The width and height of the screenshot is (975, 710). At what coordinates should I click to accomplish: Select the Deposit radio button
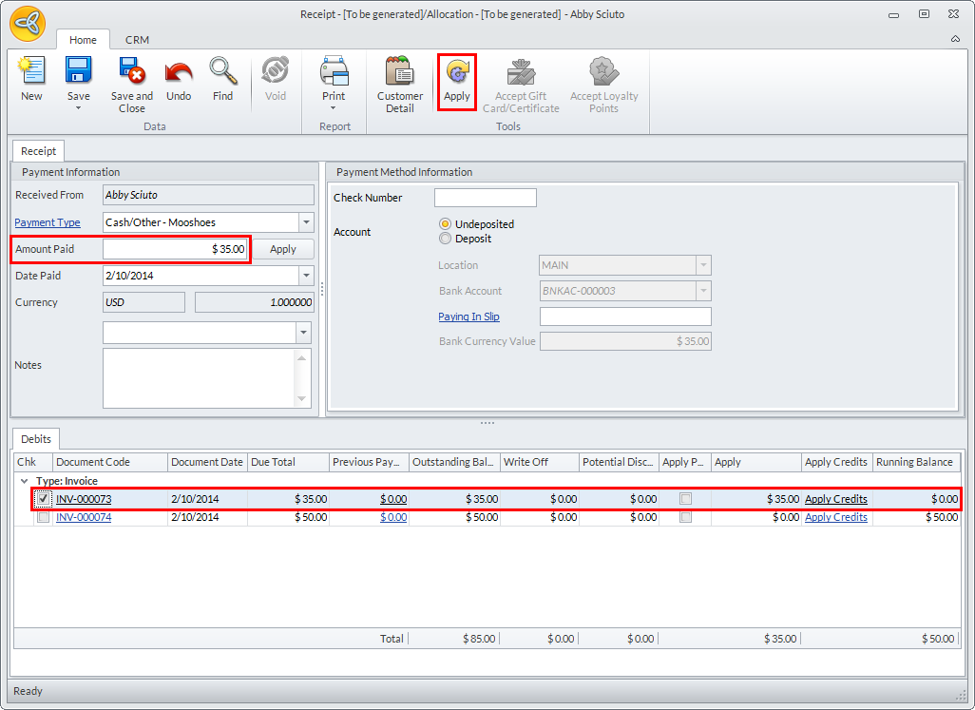point(445,239)
